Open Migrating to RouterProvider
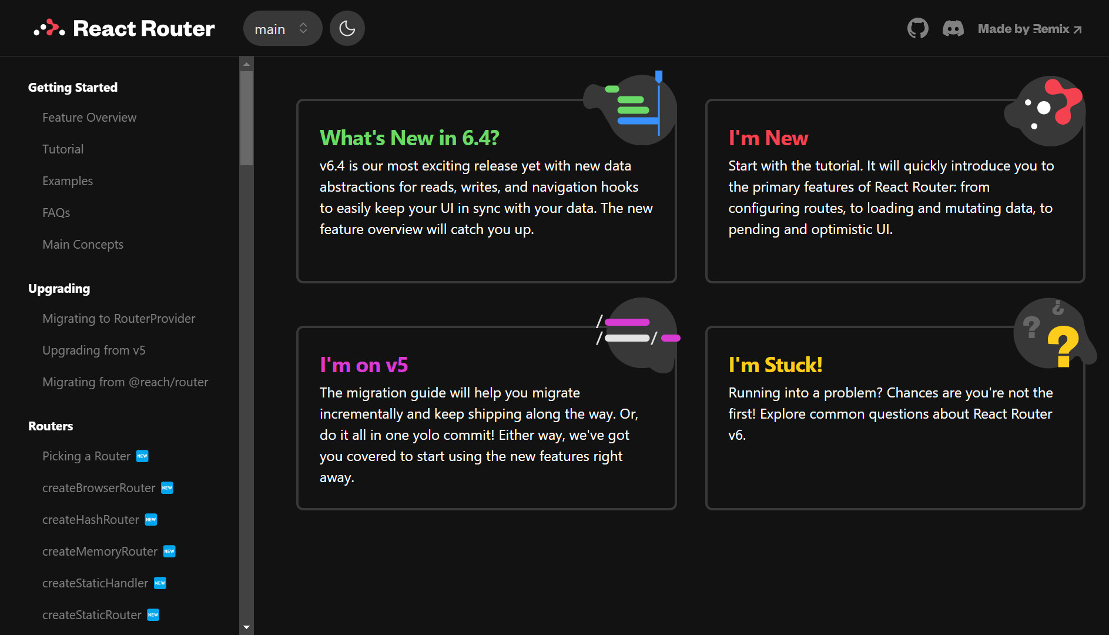 tap(119, 319)
